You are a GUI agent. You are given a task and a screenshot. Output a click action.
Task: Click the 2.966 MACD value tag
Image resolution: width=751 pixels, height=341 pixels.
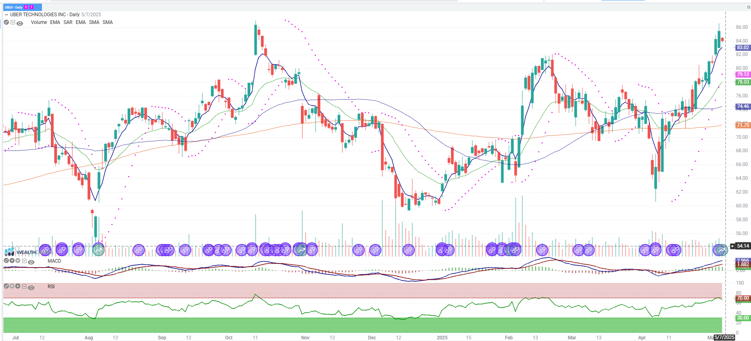coord(743,260)
